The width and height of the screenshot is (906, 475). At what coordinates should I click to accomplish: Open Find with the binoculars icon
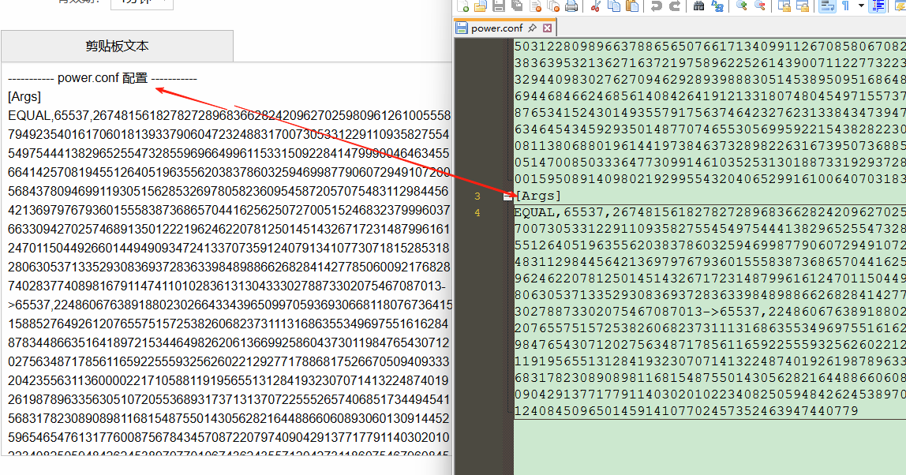698,6
